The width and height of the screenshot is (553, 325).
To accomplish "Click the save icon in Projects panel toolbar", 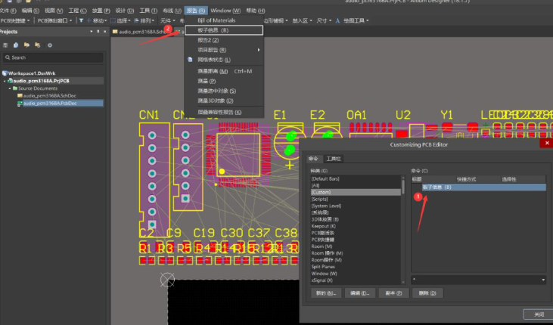I will click(5, 45).
